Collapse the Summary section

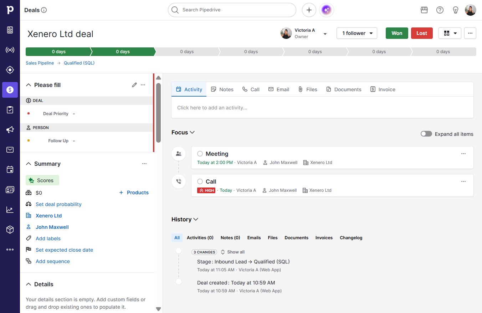pyautogui.click(x=29, y=164)
